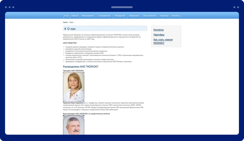This screenshot has height=141, width=244.
Task: Click the photo of Горбунова Вера Андреевна
Action: 74,87
